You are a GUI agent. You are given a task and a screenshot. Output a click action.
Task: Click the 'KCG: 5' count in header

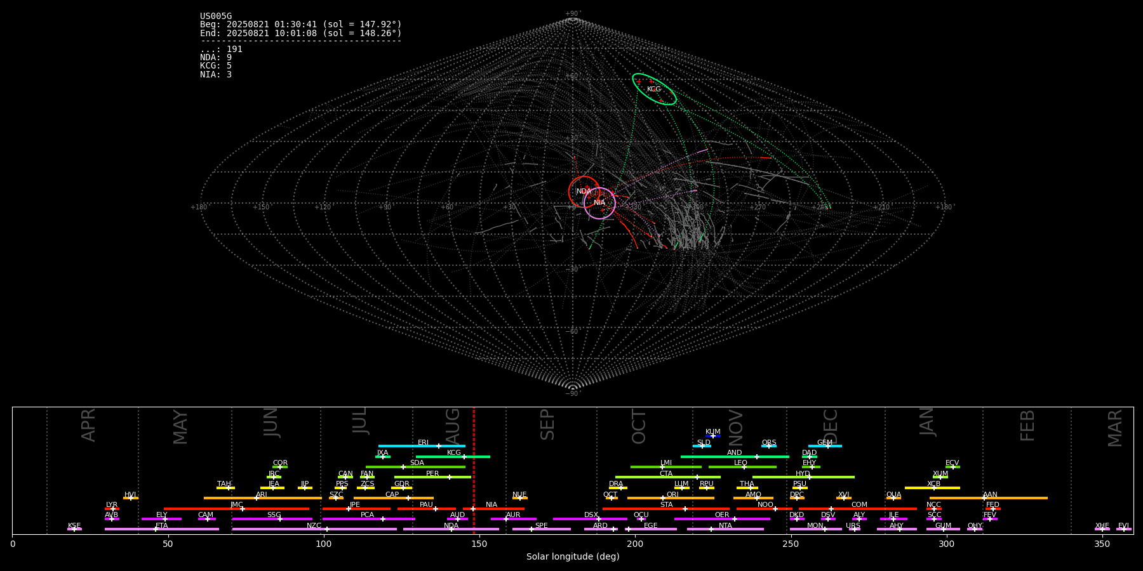click(216, 66)
